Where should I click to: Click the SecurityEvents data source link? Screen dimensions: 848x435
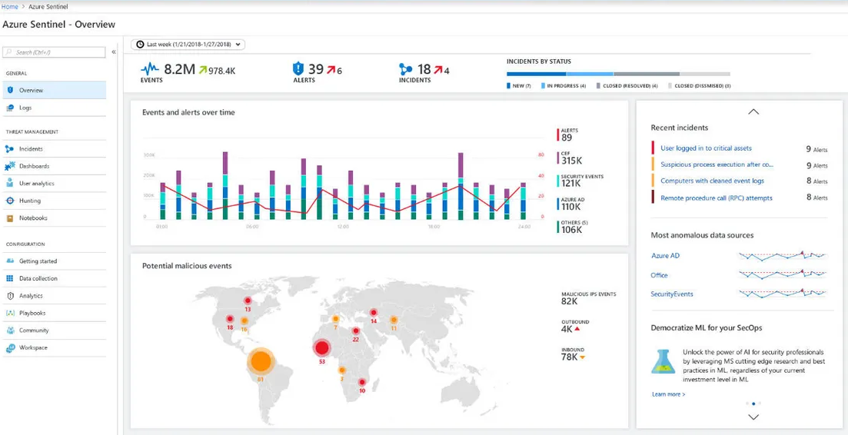(672, 294)
